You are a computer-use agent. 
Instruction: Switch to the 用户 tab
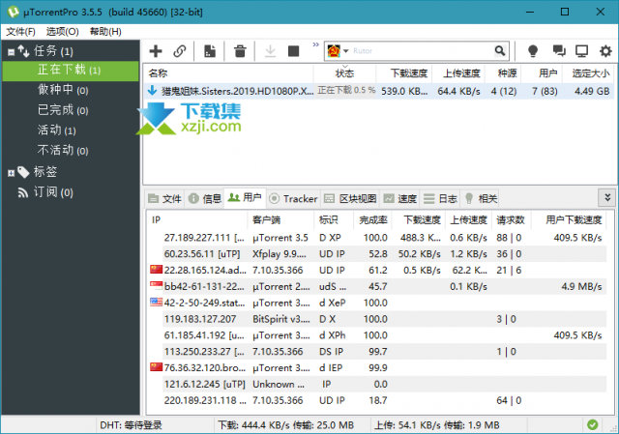point(245,197)
